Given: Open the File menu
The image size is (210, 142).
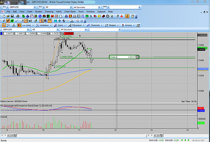Looking at the screenshot, I should 8,12.
